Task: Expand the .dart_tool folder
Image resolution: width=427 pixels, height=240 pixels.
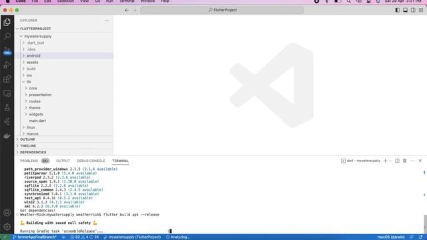Action: pyautogui.click(x=64, y=43)
